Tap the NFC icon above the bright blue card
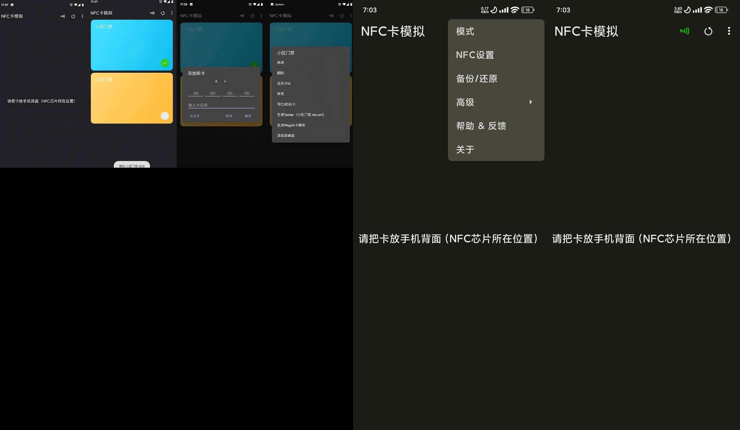Viewport: 740px width, 430px height. pyautogui.click(x=152, y=13)
